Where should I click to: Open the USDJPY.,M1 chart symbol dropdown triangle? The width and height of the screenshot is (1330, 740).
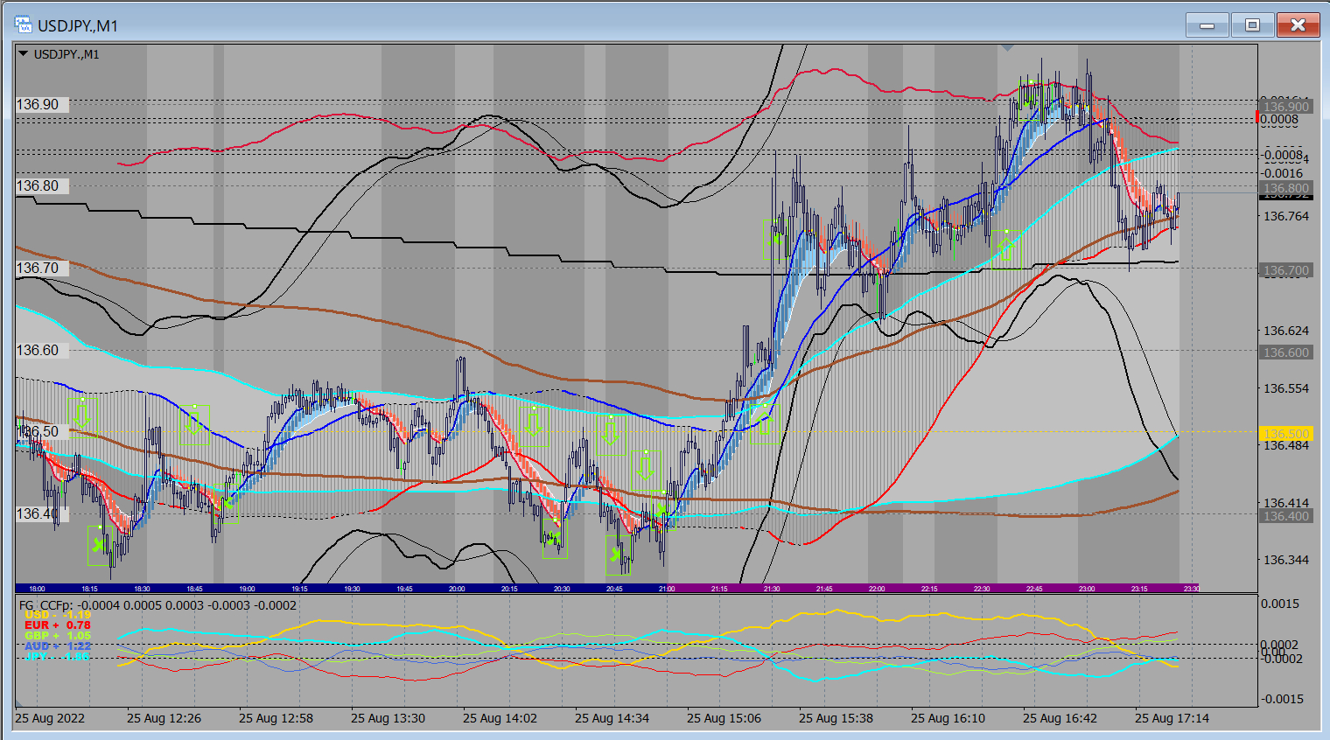click(23, 54)
